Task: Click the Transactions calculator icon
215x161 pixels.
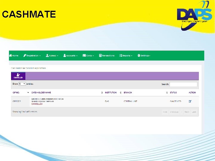Action: click(100, 55)
